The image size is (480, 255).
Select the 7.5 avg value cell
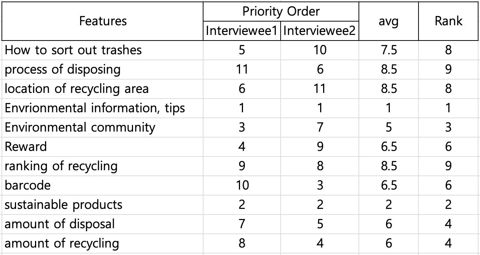pos(389,50)
